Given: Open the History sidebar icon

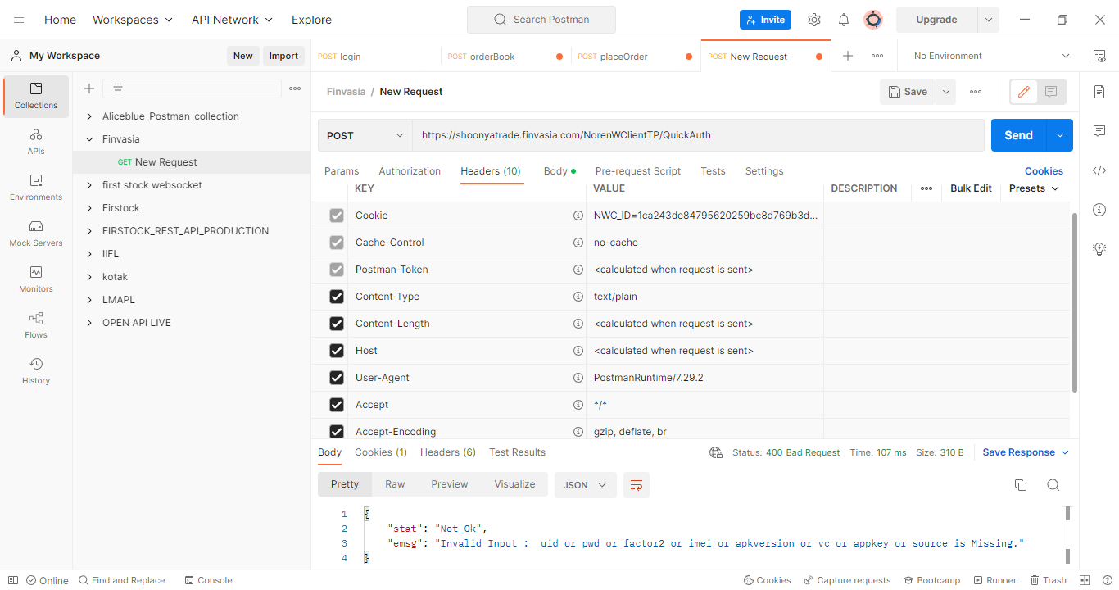Looking at the screenshot, I should [x=36, y=371].
